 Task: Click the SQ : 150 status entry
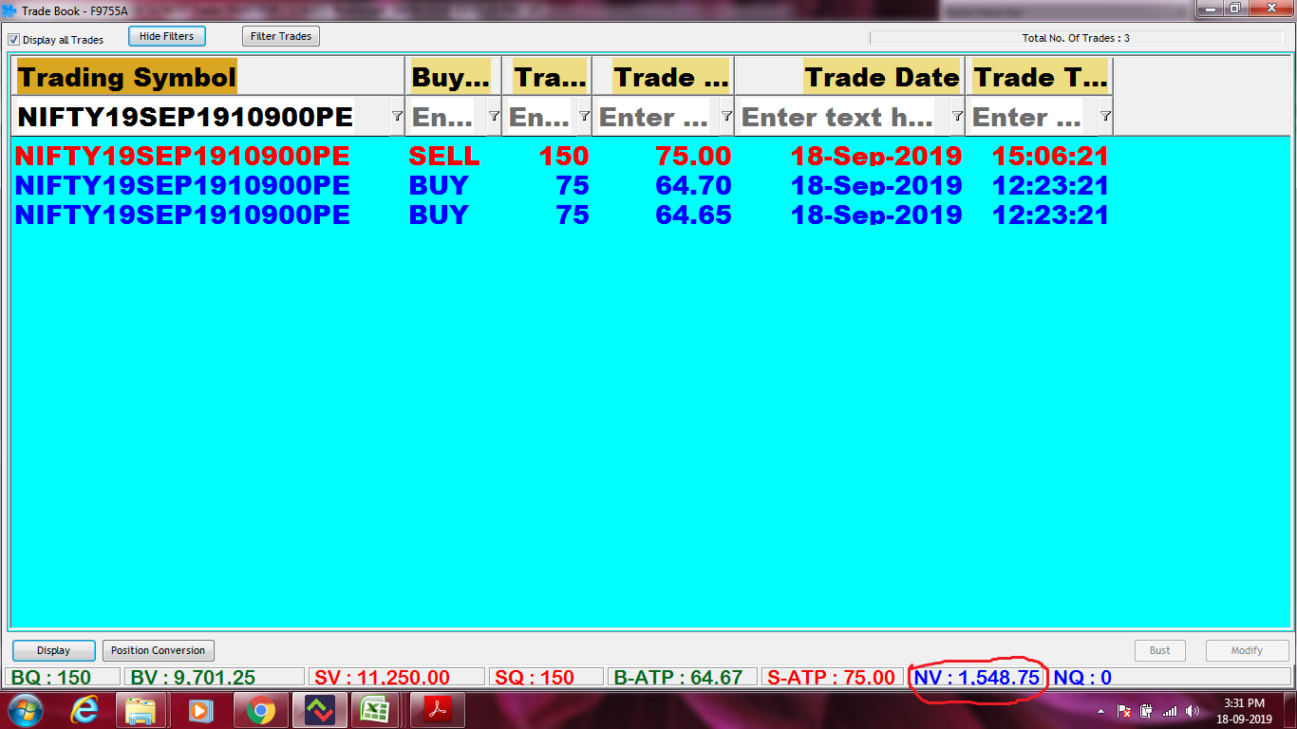tap(547, 677)
